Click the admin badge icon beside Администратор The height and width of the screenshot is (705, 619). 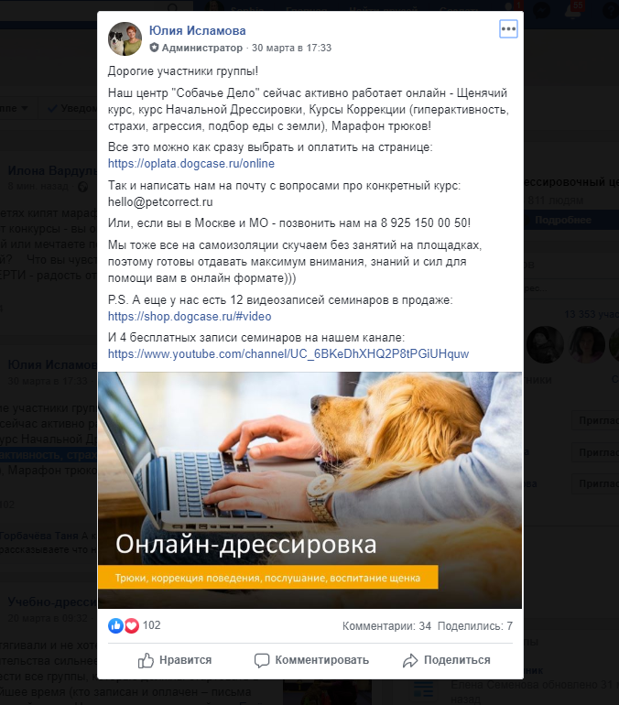pyautogui.click(x=154, y=48)
